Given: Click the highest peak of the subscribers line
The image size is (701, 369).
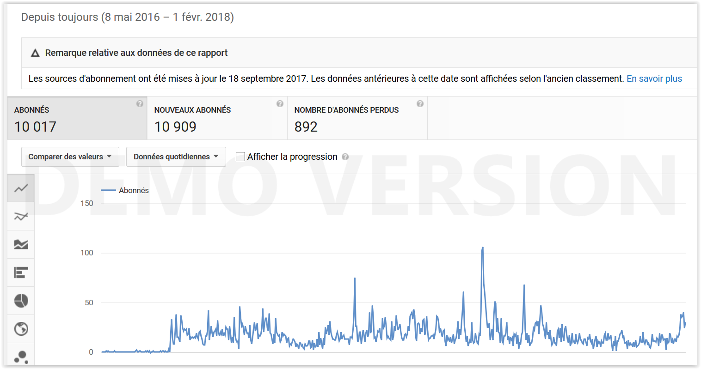Looking at the screenshot, I should pyautogui.click(x=483, y=248).
